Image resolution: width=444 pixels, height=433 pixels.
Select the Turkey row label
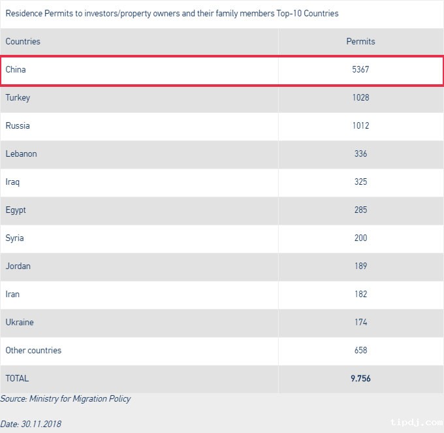(x=18, y=97)
